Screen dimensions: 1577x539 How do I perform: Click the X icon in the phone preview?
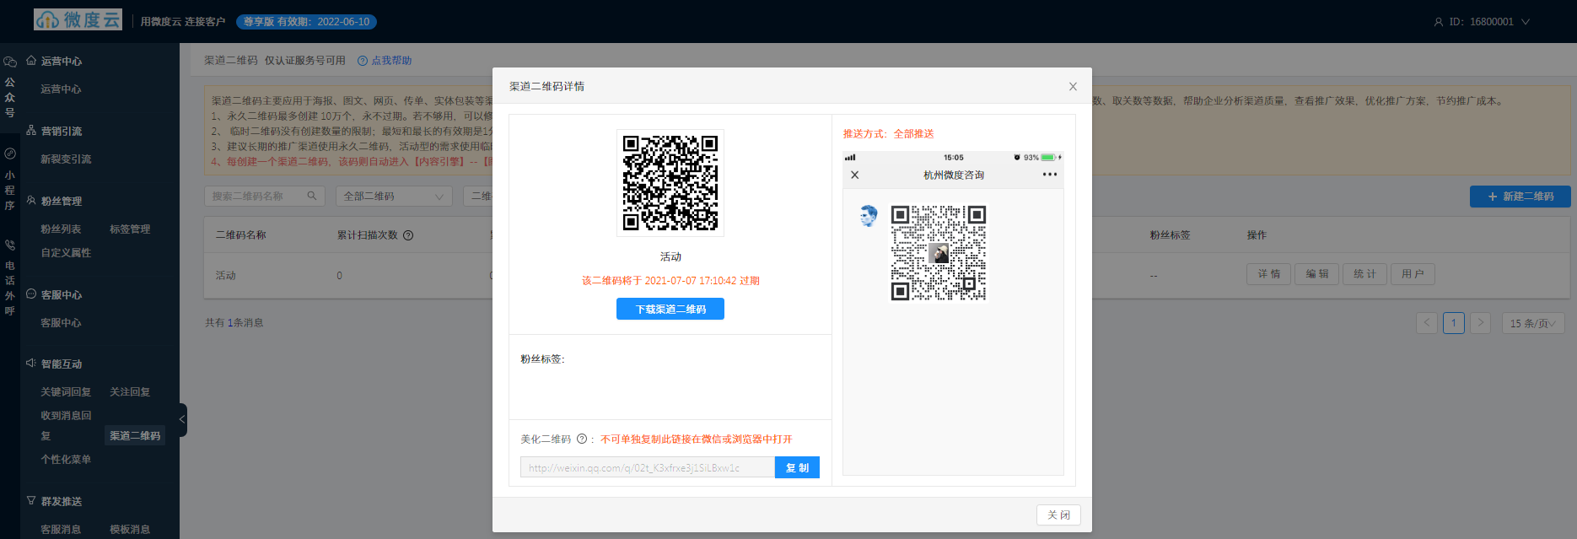point(855,175)
